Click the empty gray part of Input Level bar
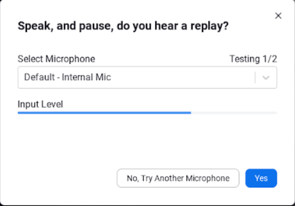This screenshot has width=295, height=206. pyautogui.click(x=234, y=113)
